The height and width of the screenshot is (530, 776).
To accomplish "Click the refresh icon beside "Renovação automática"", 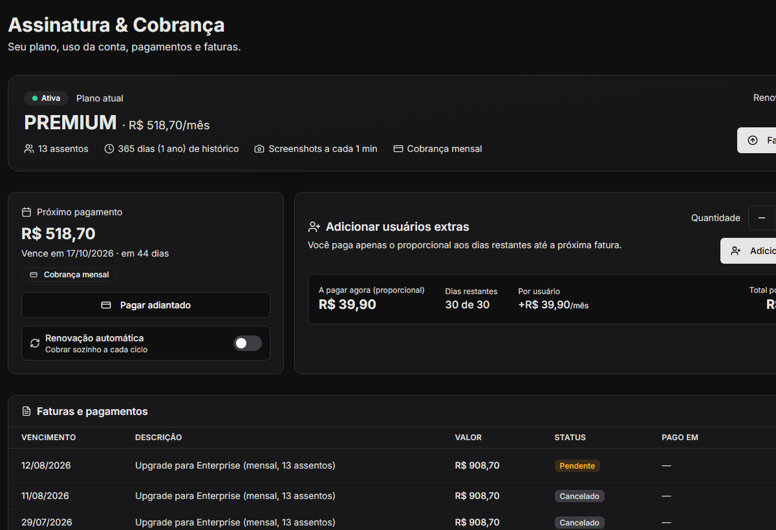I will point(35,343).
